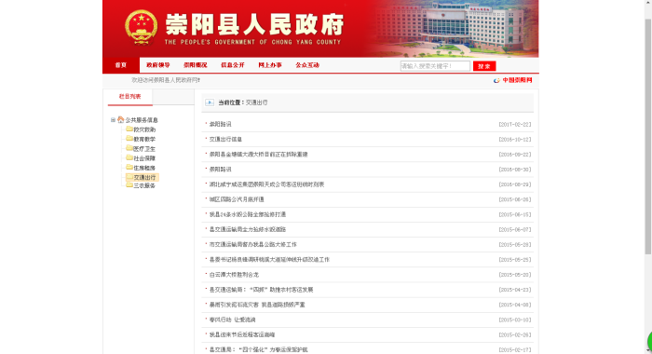Screen dimensions: 652x354
Task: Click the colorful logo icon beside 中国崇阳网
Action: click(496, 80)
